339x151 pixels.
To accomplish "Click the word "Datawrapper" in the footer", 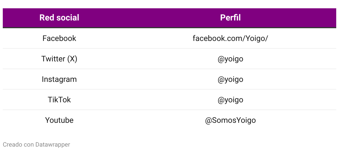I will tap(53, 144).
